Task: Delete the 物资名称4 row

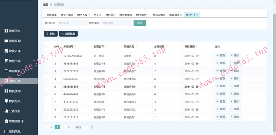Action: pyautogui.click(x=235, y=94)
